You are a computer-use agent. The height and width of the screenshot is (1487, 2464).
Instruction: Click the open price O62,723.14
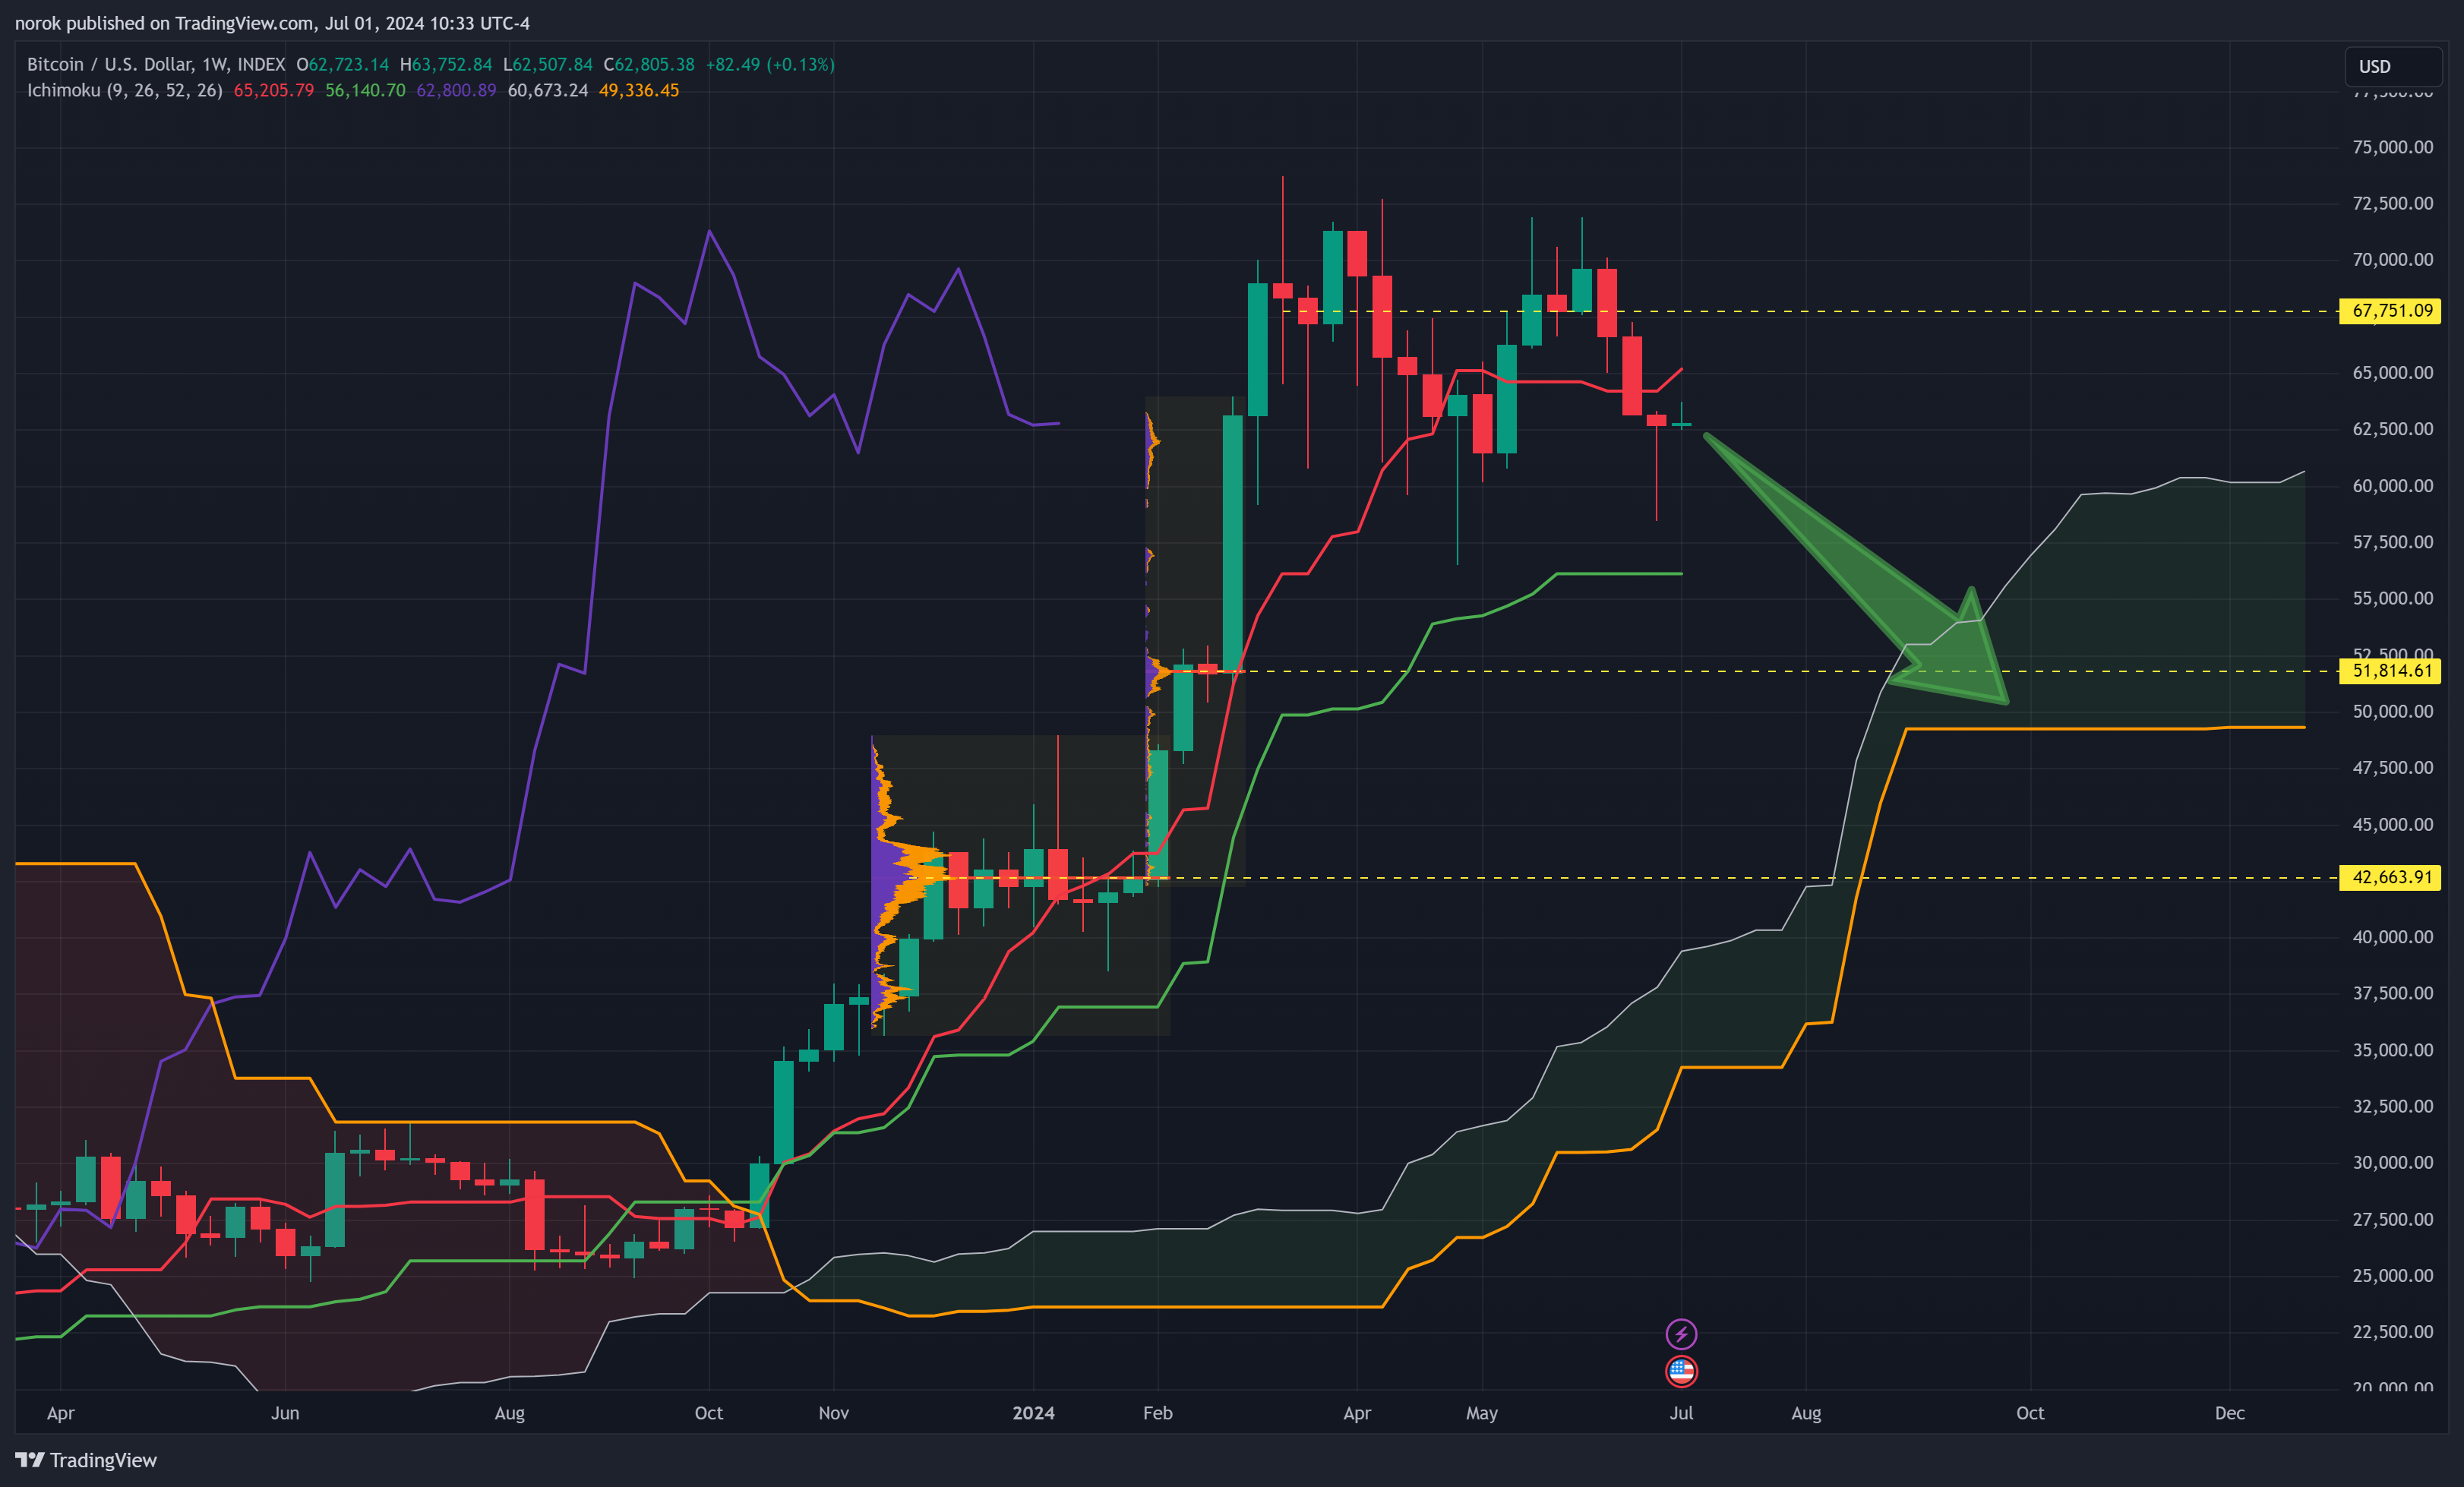(x=342, y=64)
